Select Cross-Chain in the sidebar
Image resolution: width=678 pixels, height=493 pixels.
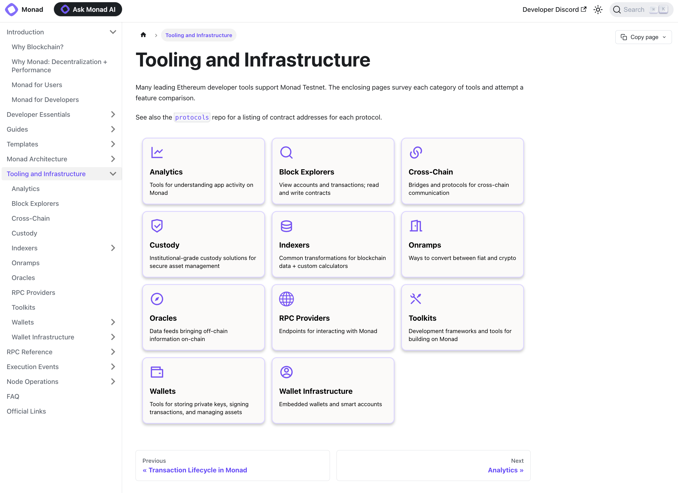click(31, 218)
